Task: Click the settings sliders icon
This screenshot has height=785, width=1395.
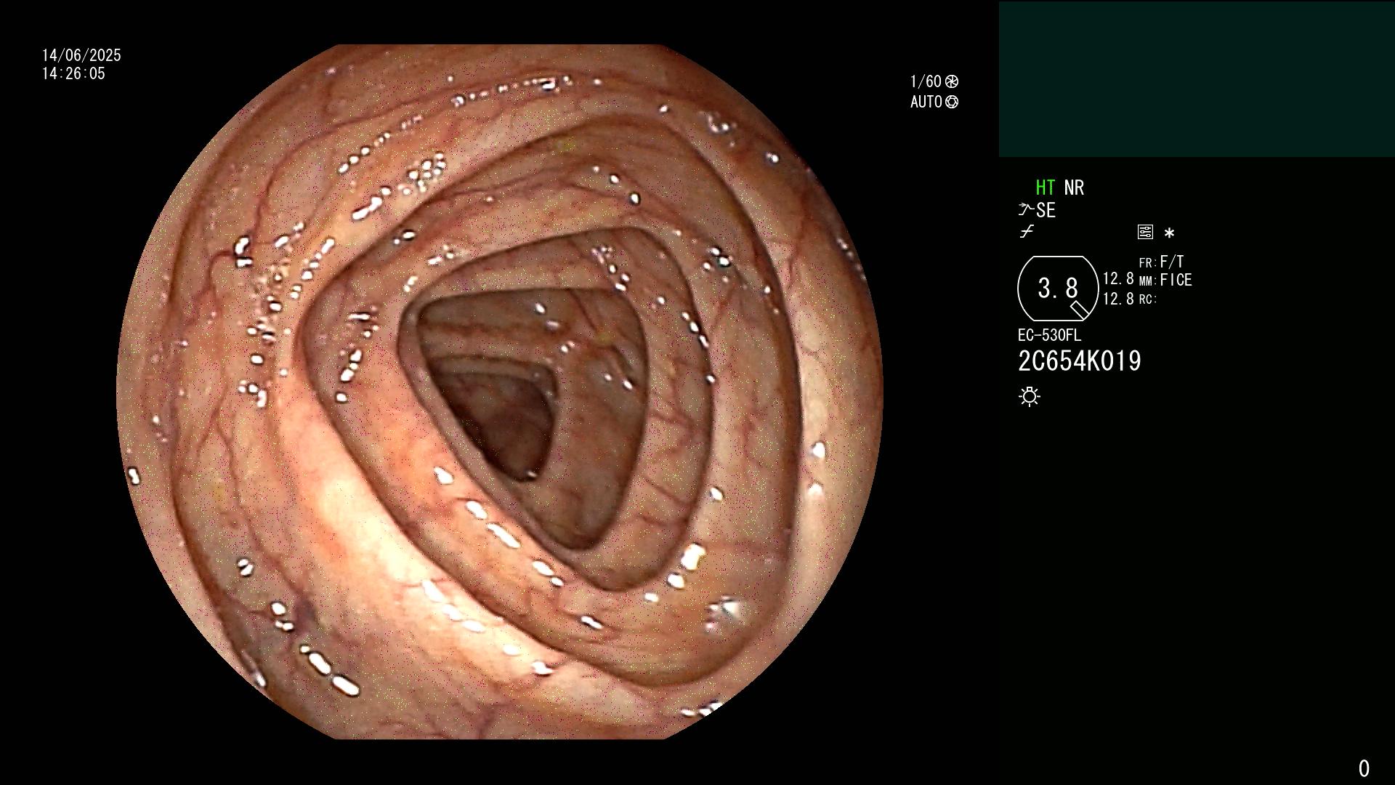Action: tap(1145, 233)
